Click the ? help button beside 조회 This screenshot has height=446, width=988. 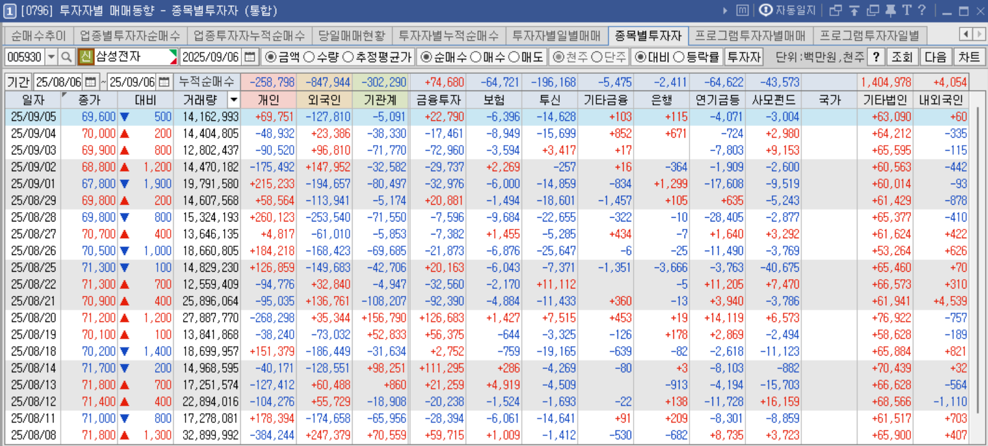click(x=876, y=57)
